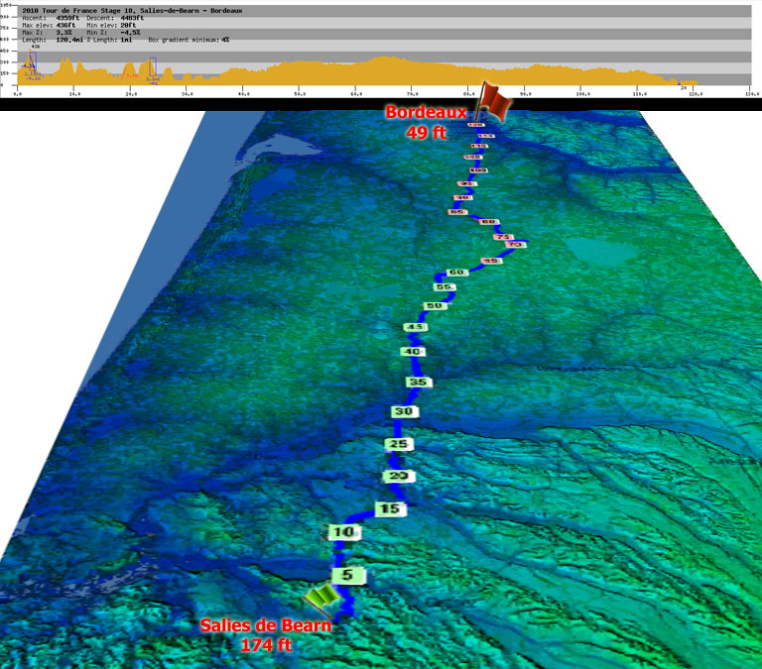Screen dimensions: 762x669
Task: Select the mile 55 route marker
Action: pos(444,286)
